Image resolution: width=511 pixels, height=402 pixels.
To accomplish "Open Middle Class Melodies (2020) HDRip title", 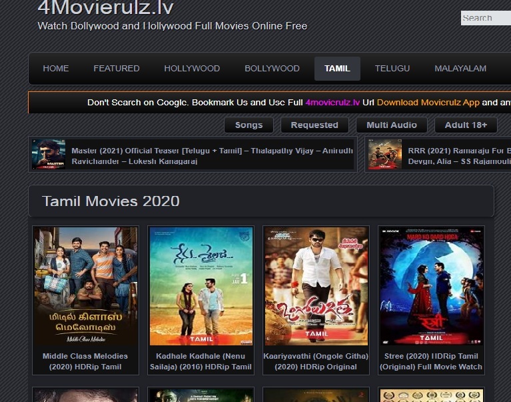I will (x=85, y=361).
